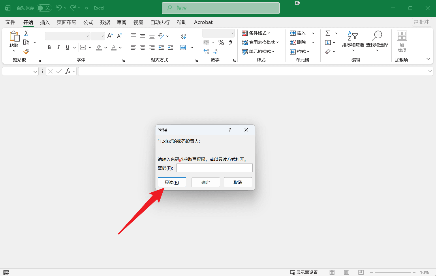Click the Format Painter brush icon
This screenshot has height=276, width=436.
(26, 51)
